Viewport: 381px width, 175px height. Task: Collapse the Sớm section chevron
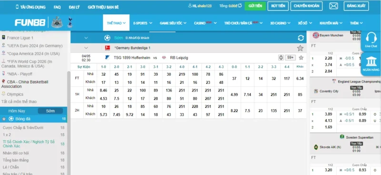coord(86,38)
